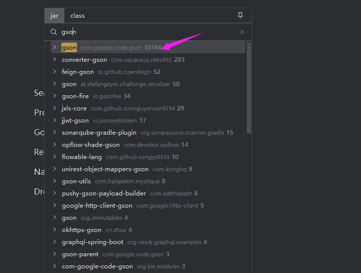The width and height of the screenshot is (361, 273).
Task: Click group text org.kie.modules
Action: coord(158,266)
